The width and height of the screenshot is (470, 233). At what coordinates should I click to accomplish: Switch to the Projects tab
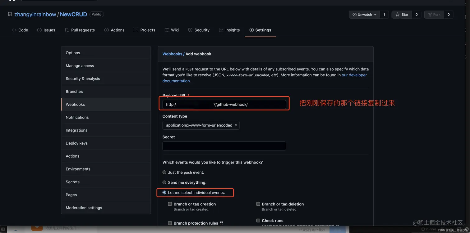coord(145,30)
